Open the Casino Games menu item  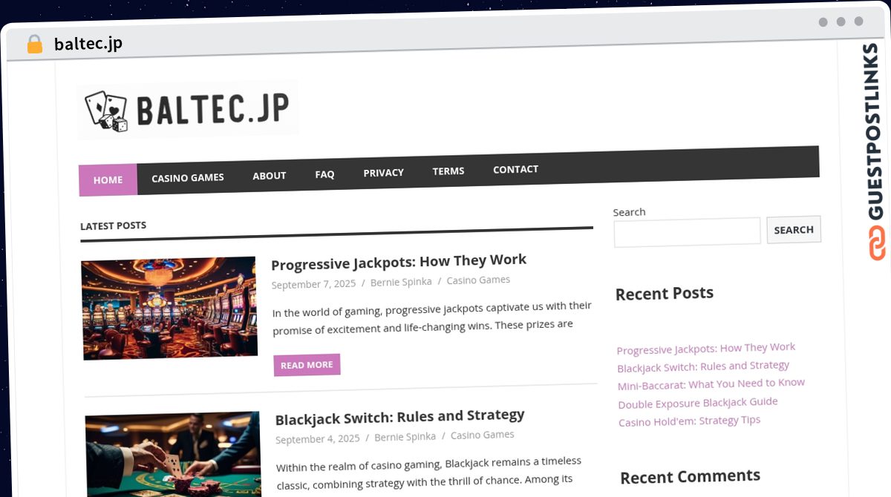coord(188,177)
